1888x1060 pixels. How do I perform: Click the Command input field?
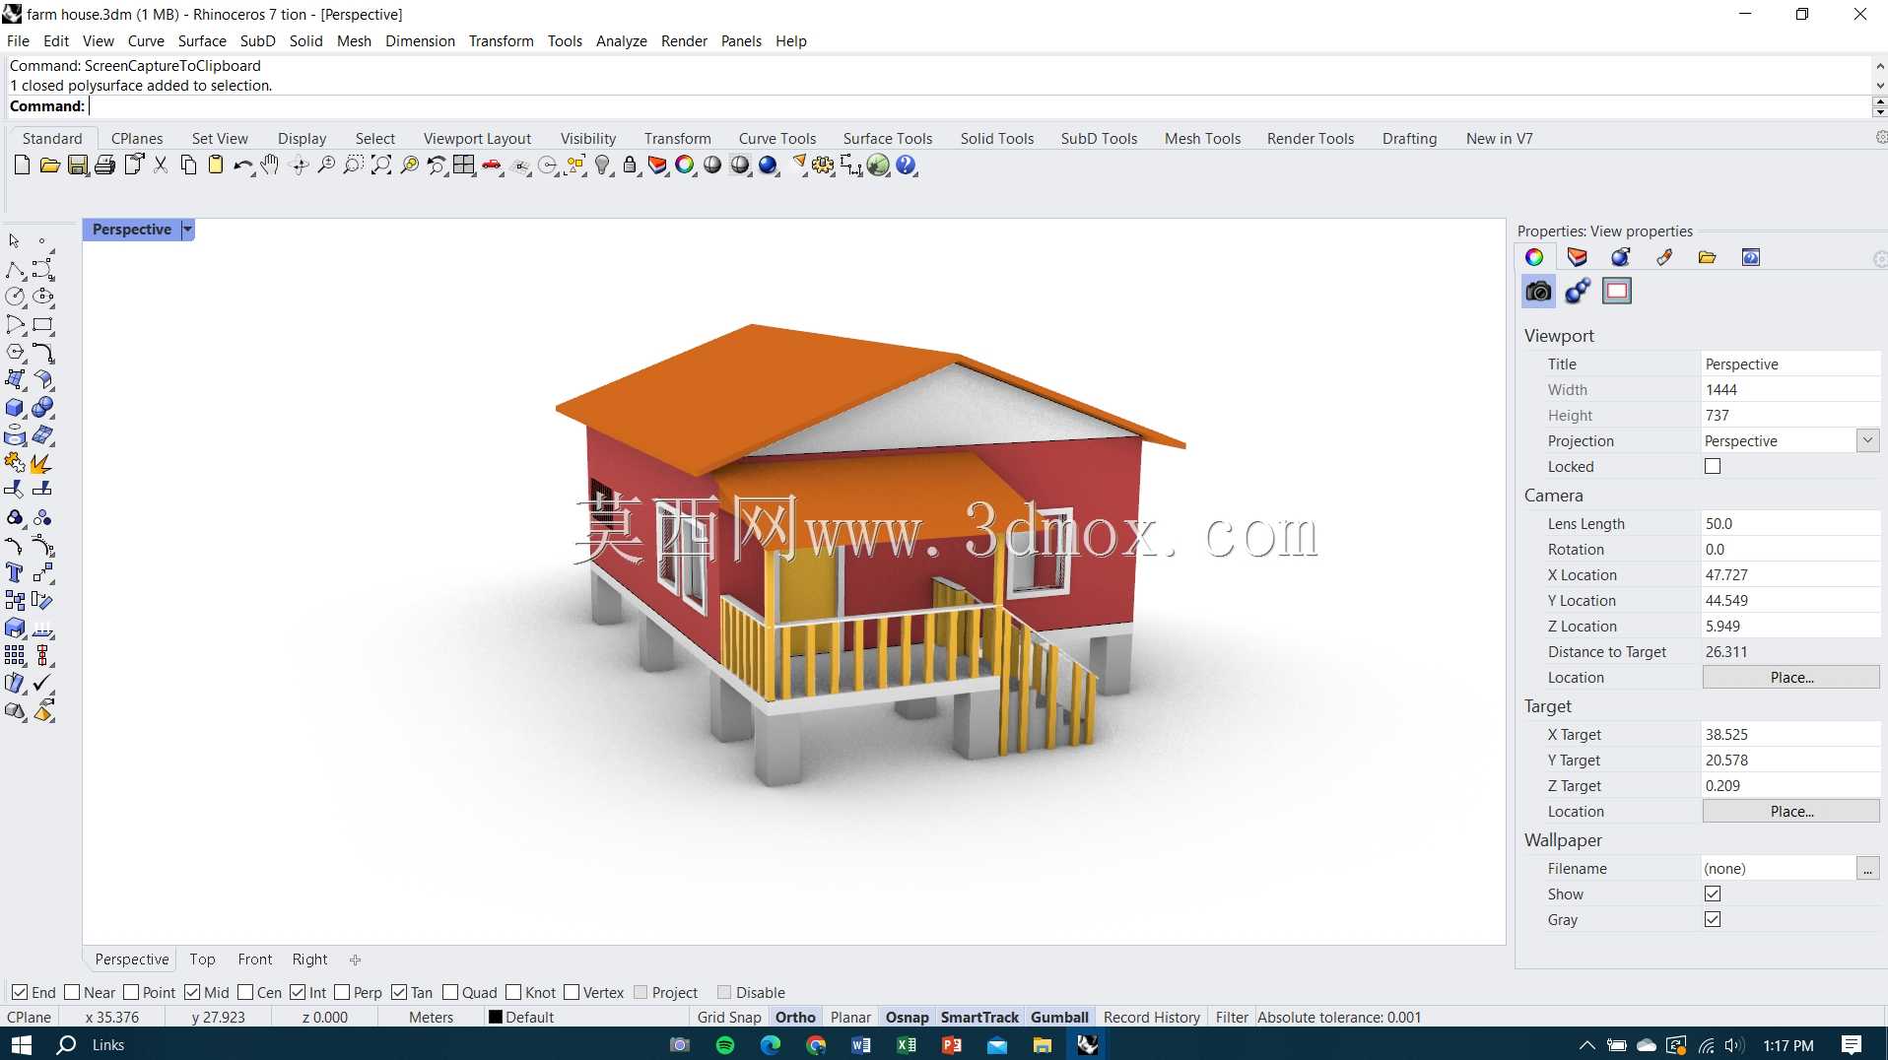click(x=978, y=106)
